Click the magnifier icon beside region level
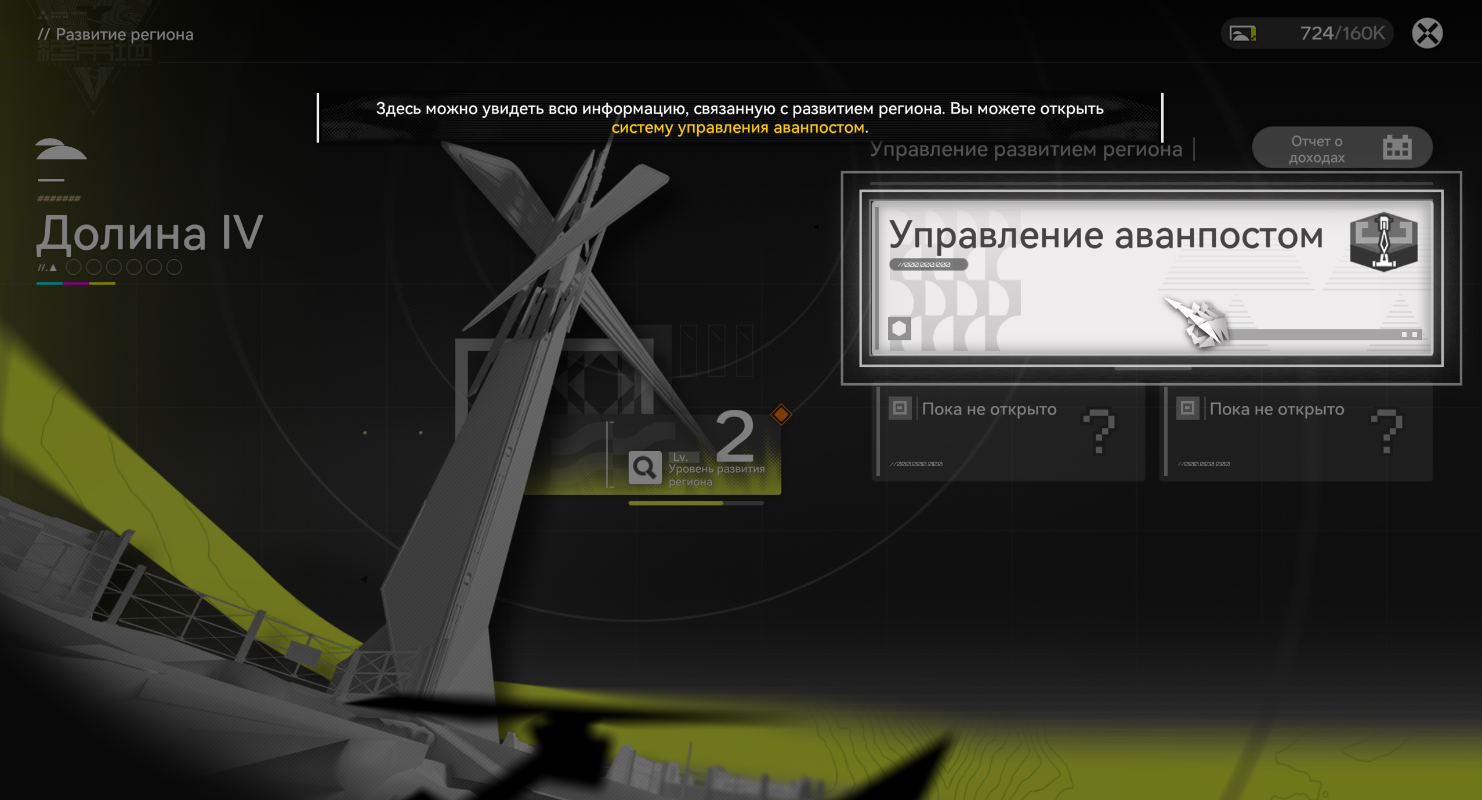1482x800 pixels. 644,467
